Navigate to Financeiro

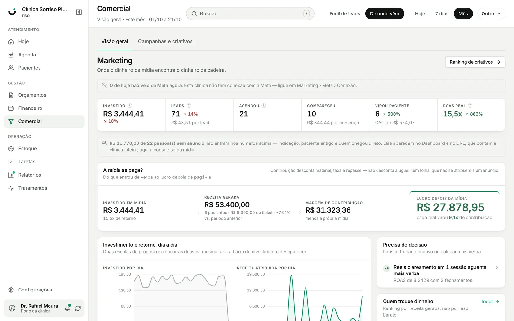[44, 108]
